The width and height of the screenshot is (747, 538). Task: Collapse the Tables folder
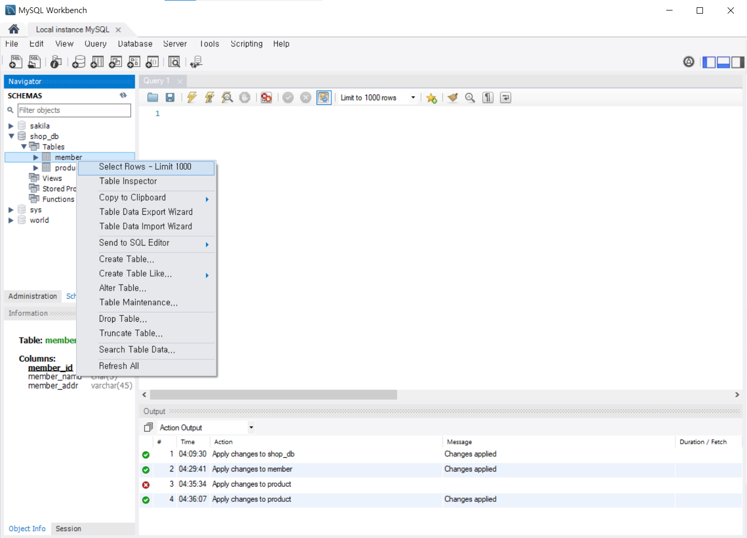click(x=24, y=147)
